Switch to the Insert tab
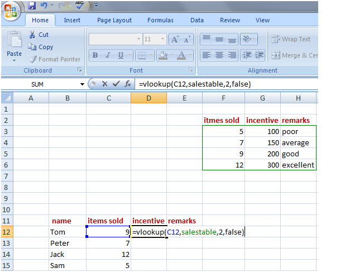 72,20
